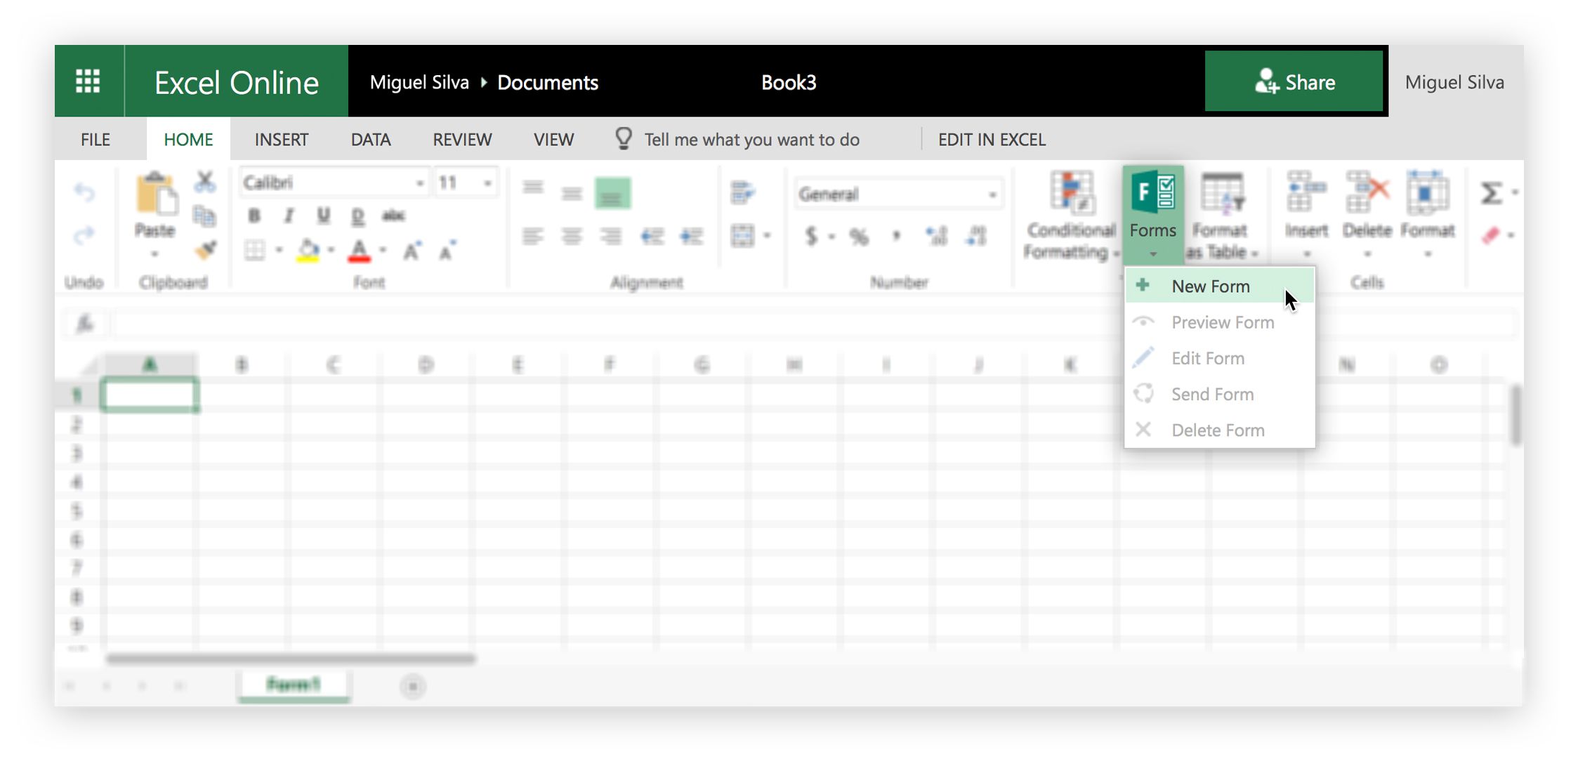The image size is (1578, 759).
Task: Click the EDIT IN EXCEL link
Action: pos(991,140)
